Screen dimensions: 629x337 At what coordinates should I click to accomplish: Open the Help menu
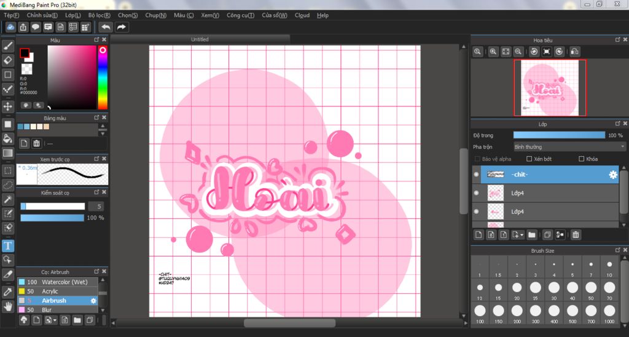tap(322, 15)
